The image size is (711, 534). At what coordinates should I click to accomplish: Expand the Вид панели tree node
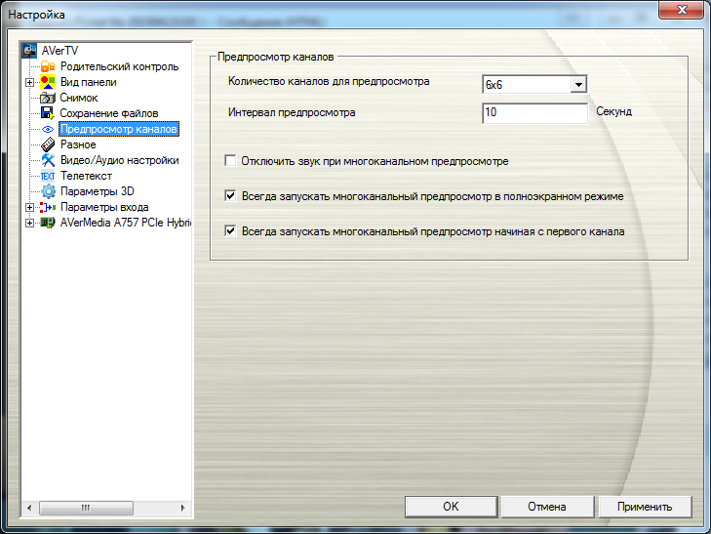click(x=30, y=82)
